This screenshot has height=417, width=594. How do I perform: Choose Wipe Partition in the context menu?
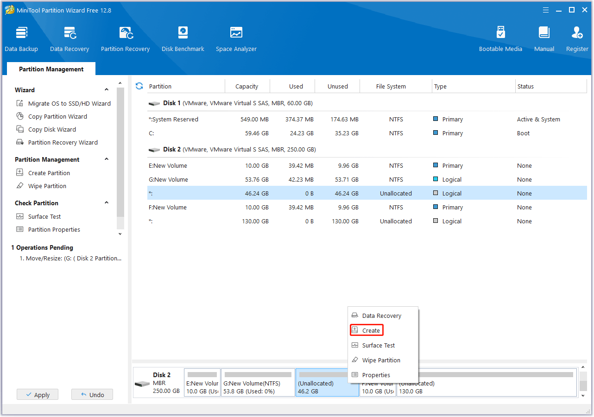tap(383, 360)
